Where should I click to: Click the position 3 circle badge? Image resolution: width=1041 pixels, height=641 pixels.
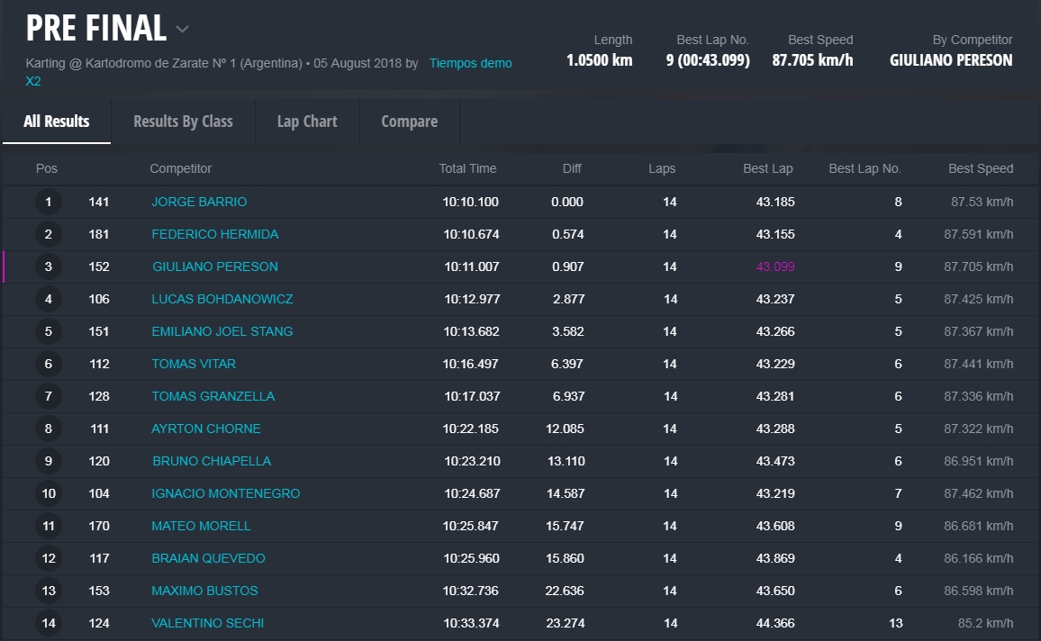[49, 266]
